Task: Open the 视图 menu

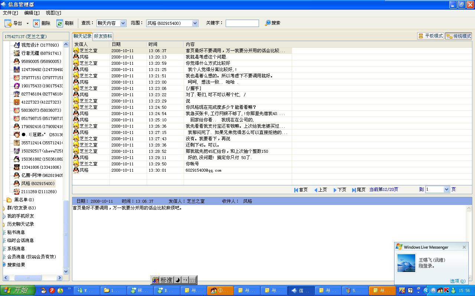Action: click(x=53, y=13)
